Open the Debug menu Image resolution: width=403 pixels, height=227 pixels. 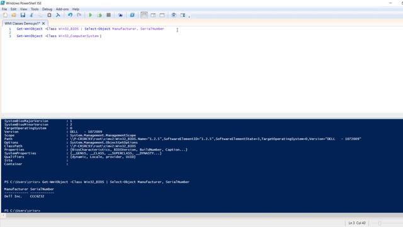pyautogui.click(x=47, y=9)
